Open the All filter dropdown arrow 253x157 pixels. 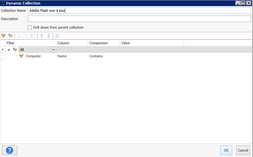pos(53,50)
